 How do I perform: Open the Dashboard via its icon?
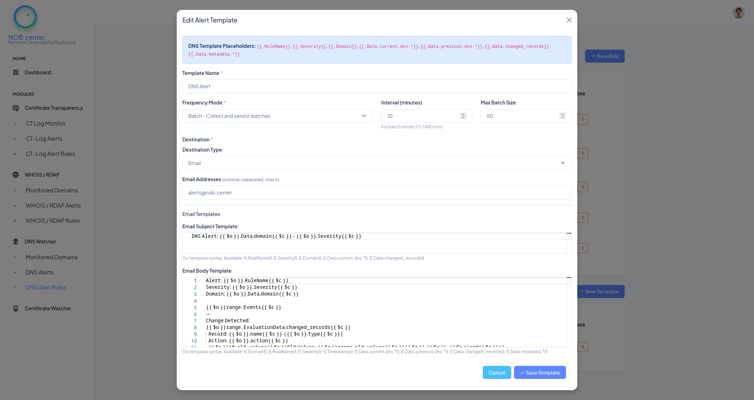(16, 72)
